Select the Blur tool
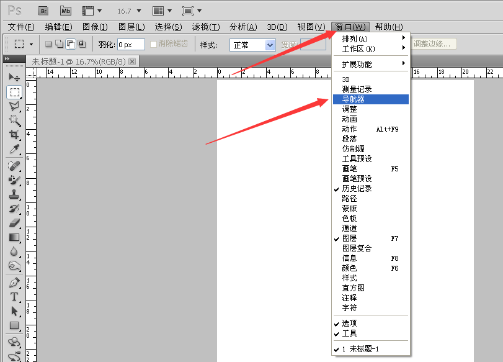This screenshot has width=503, height=362. pos(14,251)
